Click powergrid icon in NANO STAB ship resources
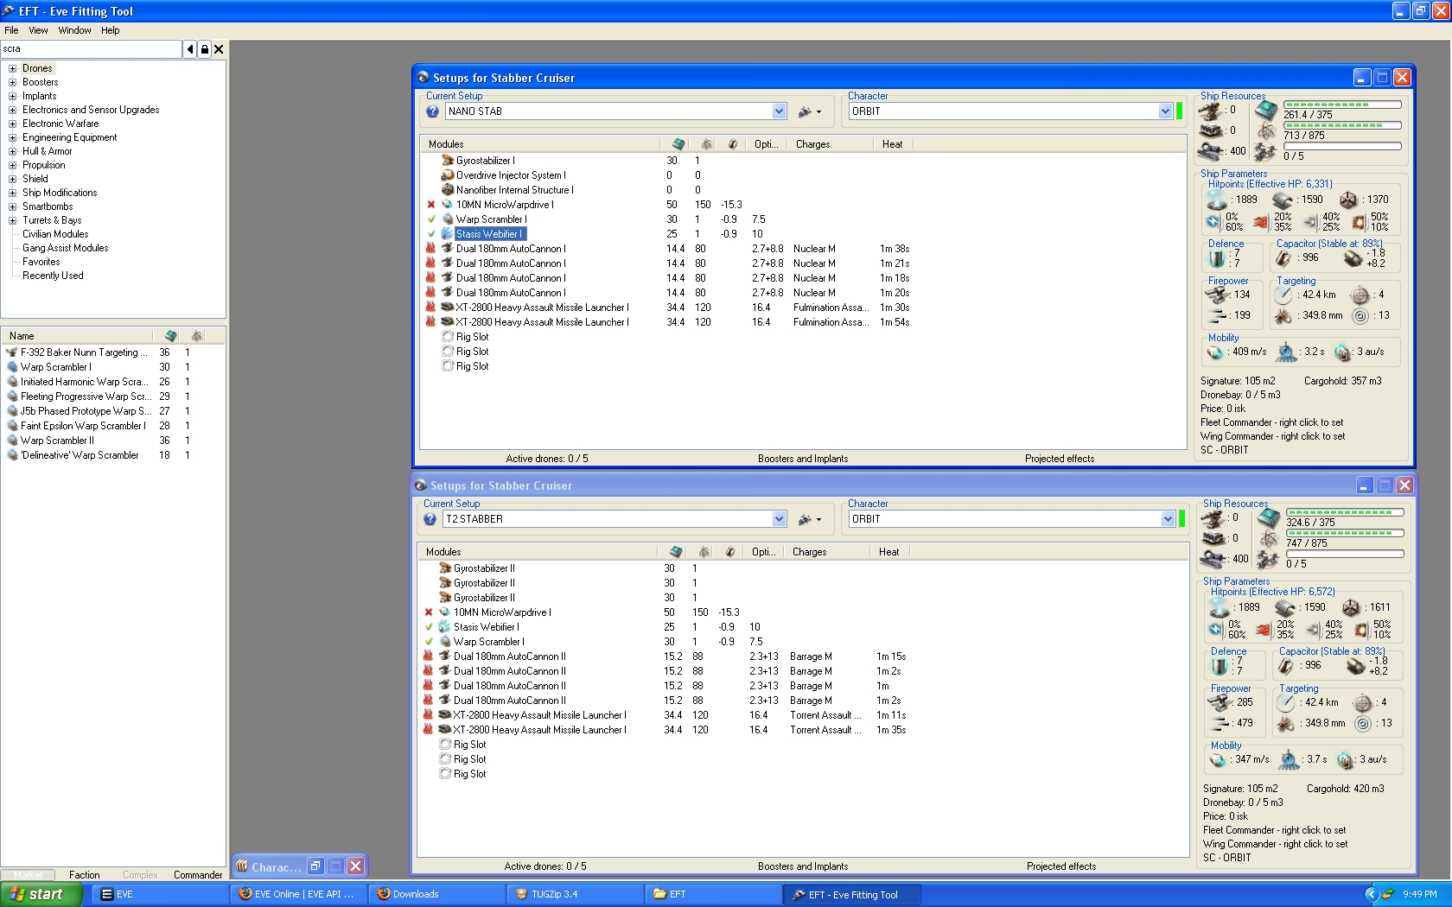 1266,131
